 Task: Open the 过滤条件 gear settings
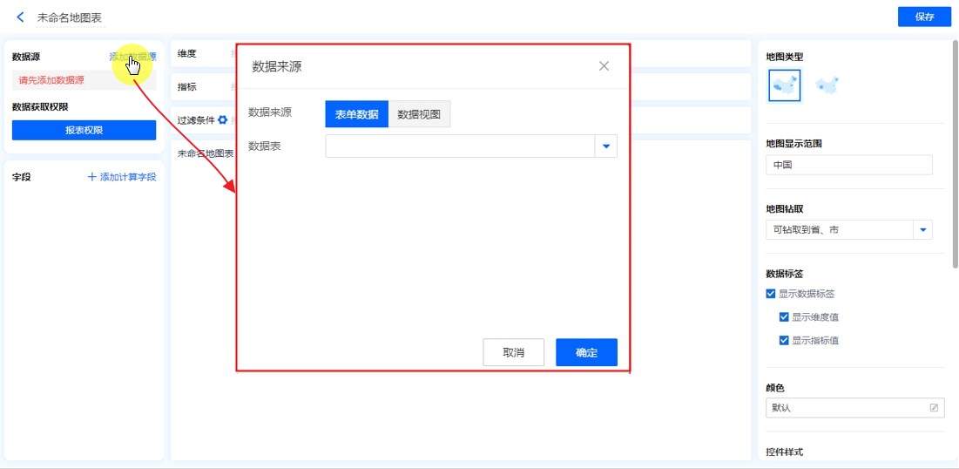point(223,120)
